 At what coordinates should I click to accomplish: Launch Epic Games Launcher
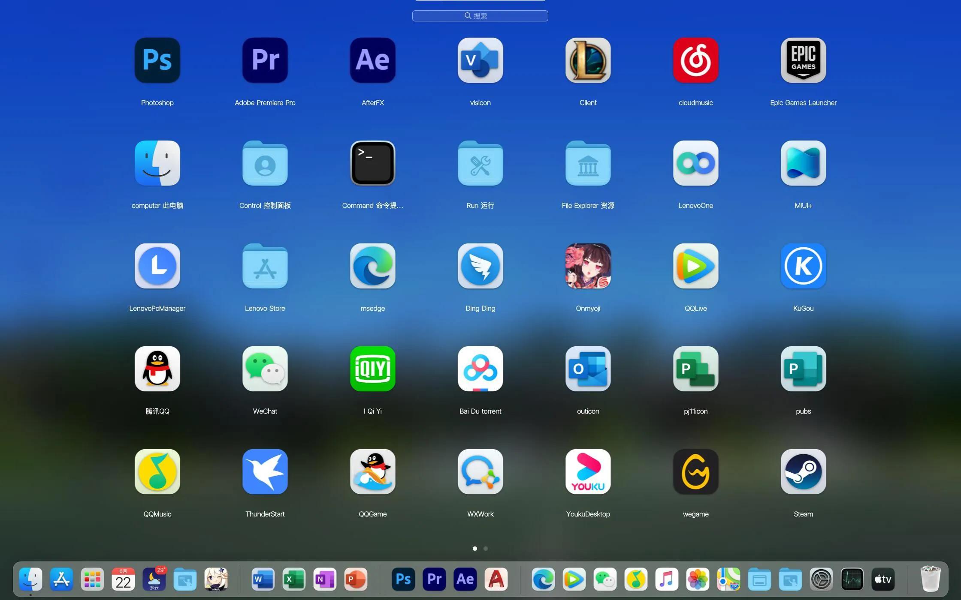click(803, 60)
